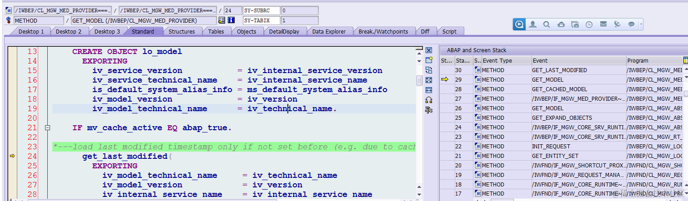This screenshot has width=688, height=201.
Task: Click the Event Type column header
Action: point(506,60)
